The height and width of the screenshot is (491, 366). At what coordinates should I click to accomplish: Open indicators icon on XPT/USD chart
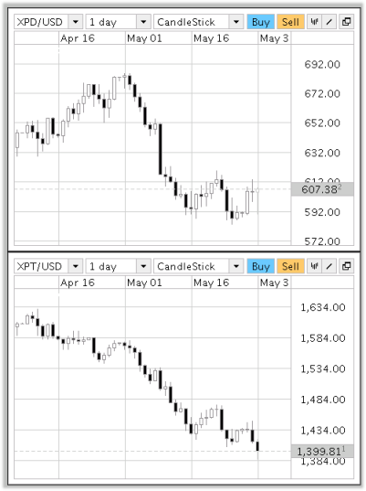click(314, 266)
